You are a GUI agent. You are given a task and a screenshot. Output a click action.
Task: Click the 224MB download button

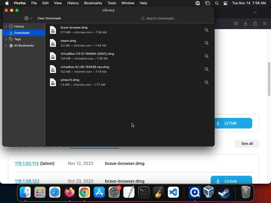[x=231, y=180]
